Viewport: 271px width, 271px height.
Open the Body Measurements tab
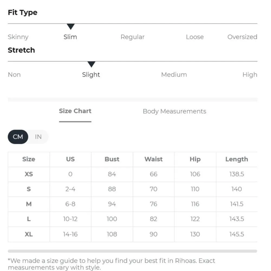[174, 111]
